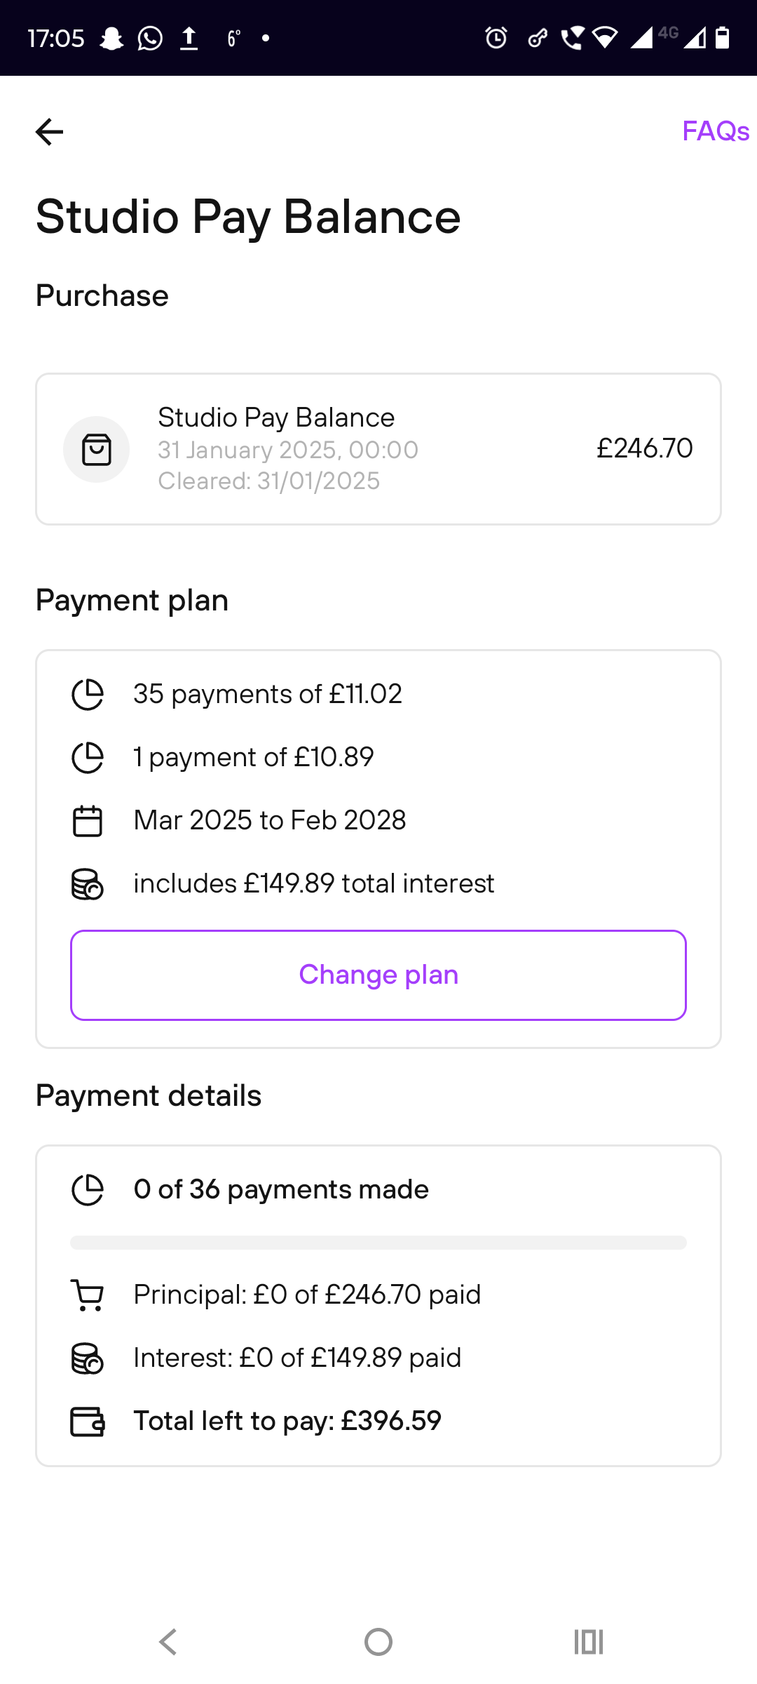Tap the £246.70 purchase amount

(x=644, y=448)
